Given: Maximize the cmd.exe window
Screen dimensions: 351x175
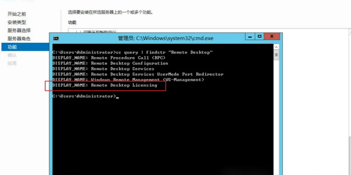Looking at the screenshot, I should pyautogui.click(x=260, y=36).
